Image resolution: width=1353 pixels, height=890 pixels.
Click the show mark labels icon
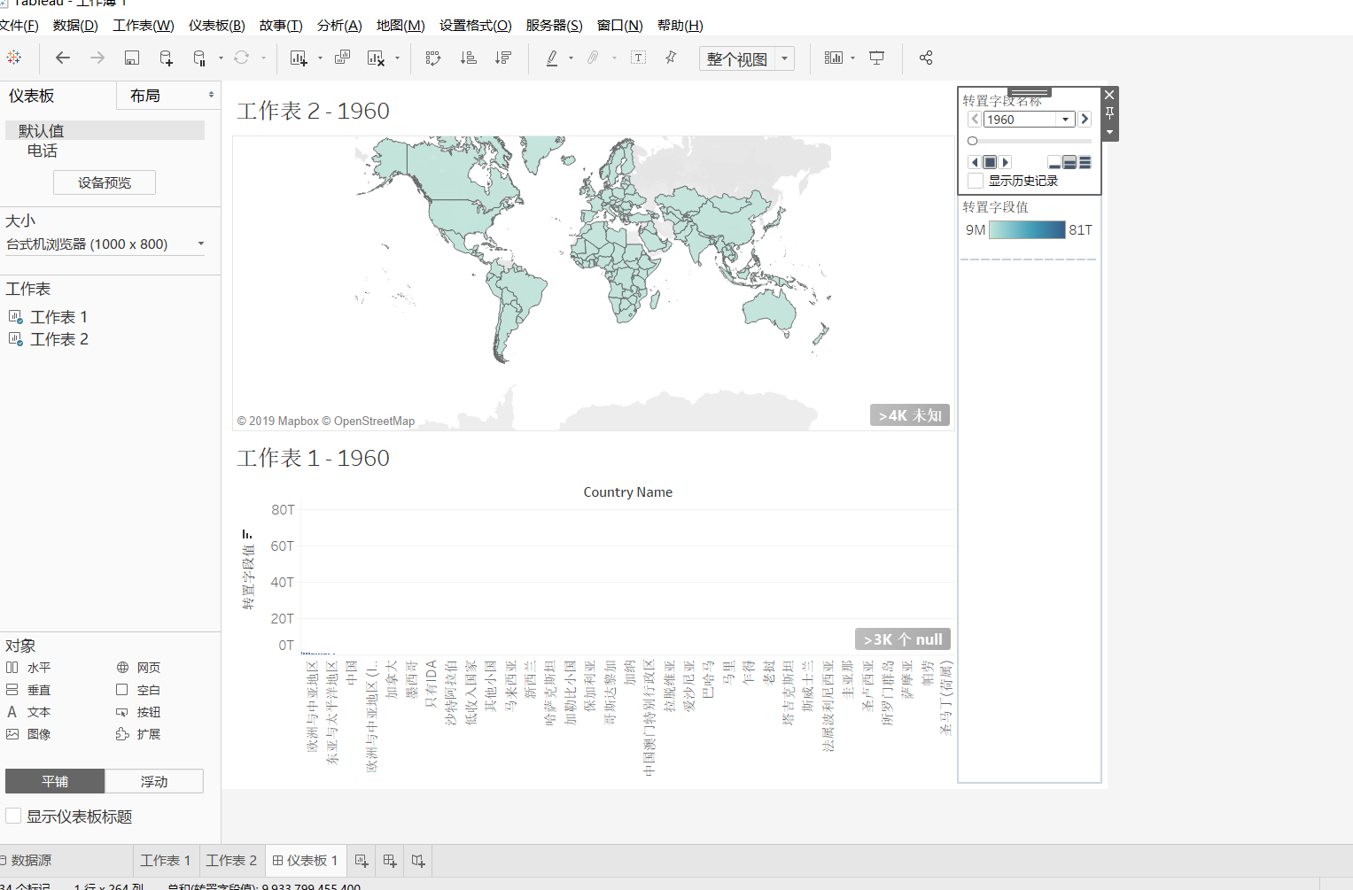point(638,58)
